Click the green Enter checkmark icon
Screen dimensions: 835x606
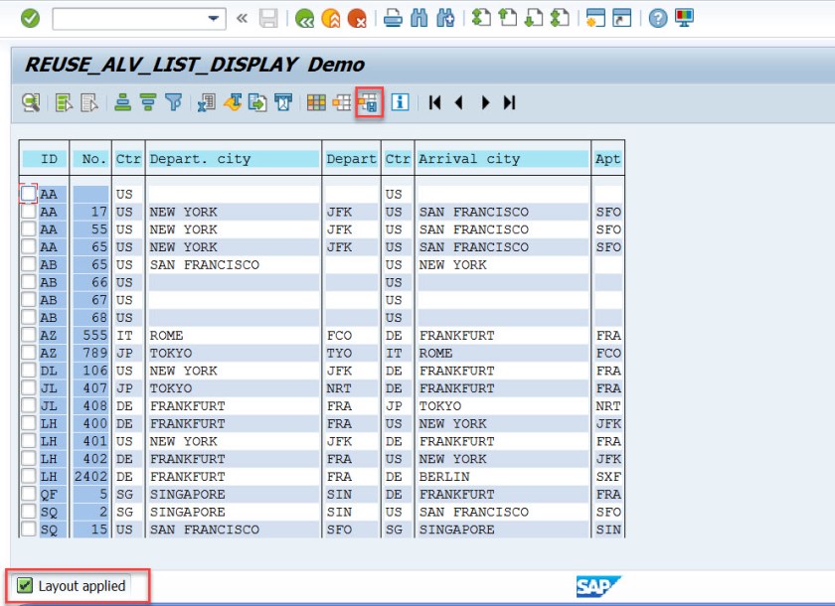click(31, 18)
